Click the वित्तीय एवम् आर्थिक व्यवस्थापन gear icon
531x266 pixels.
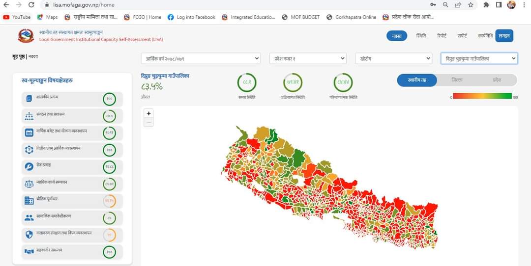coord(29,150)
